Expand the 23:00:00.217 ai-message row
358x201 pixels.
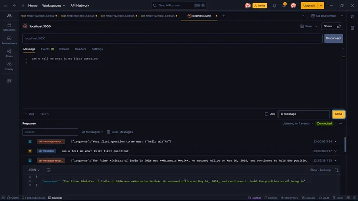pyautogui.click(x=336, y=151)
